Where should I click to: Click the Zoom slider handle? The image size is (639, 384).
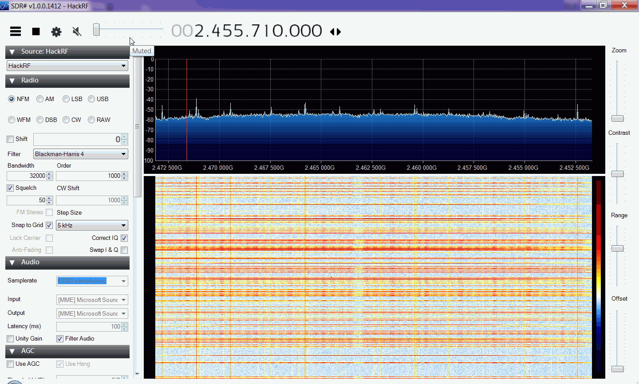(617, 118)
